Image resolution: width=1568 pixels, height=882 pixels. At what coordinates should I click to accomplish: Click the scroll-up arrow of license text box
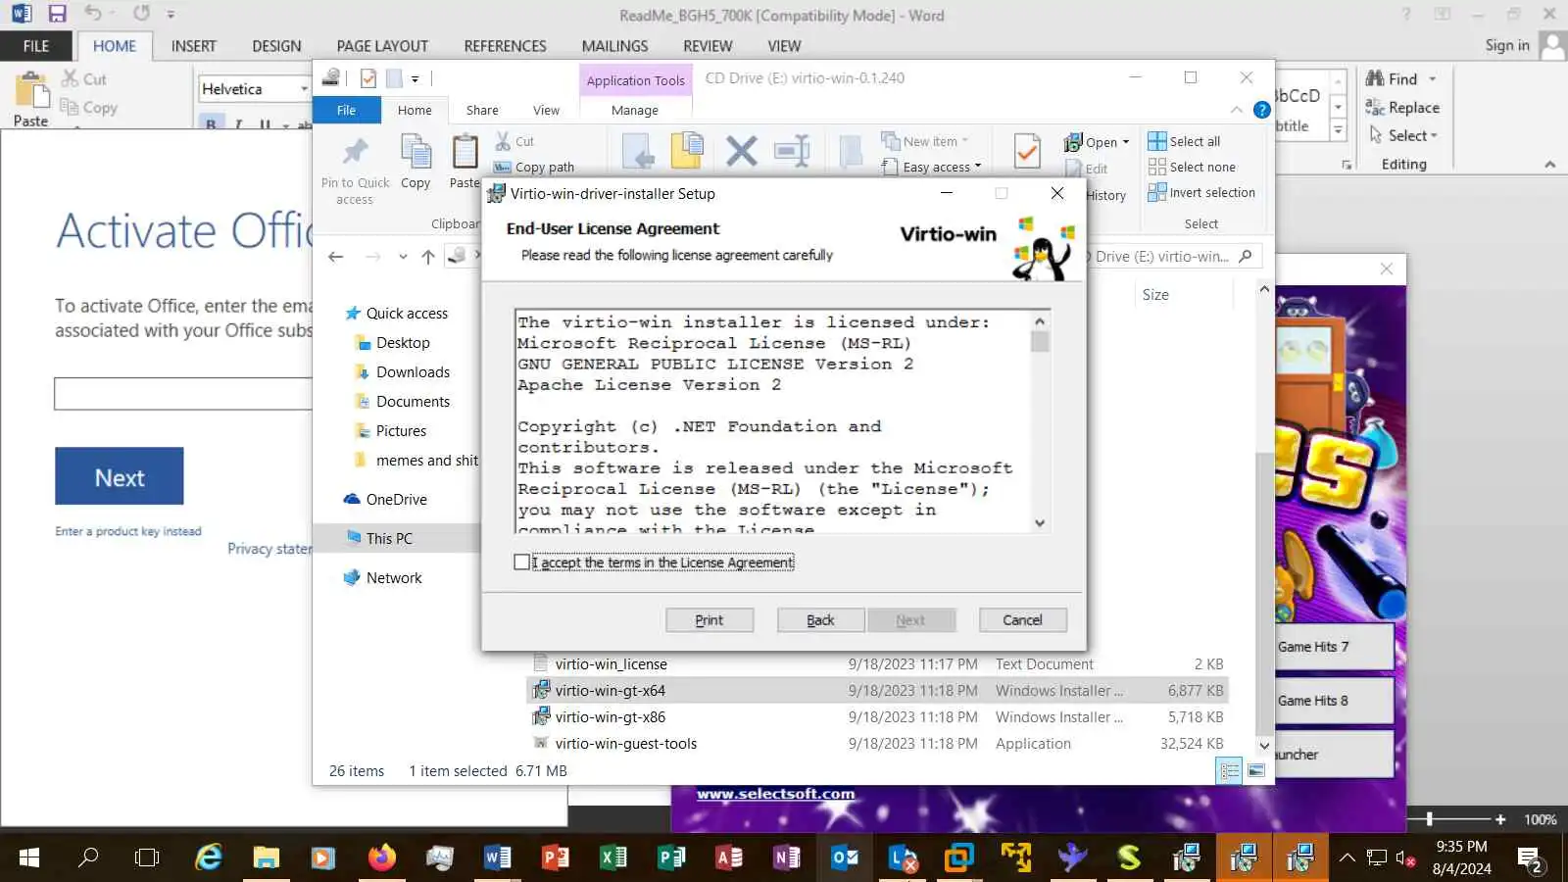pos(1040,321)
